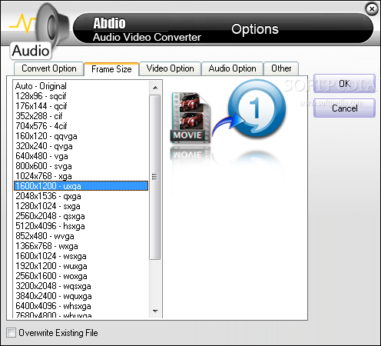Select 'Auto - Original' frame size
Screen dimensions: 381x346
click(81, 86)
